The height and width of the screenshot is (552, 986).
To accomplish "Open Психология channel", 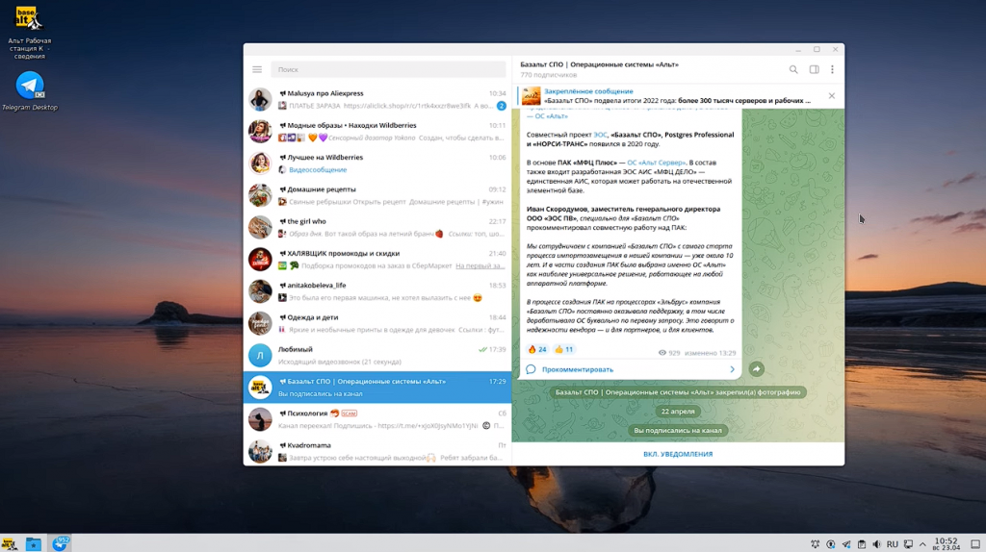I will tap(377, 419).
